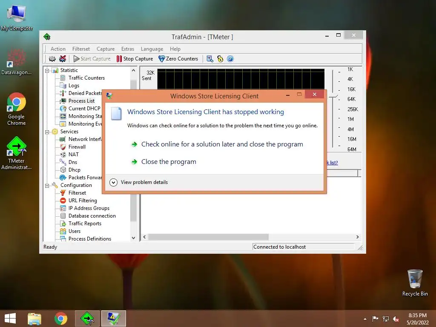
Task: Click Zero Counters in the toolbar
Action: 178,59
